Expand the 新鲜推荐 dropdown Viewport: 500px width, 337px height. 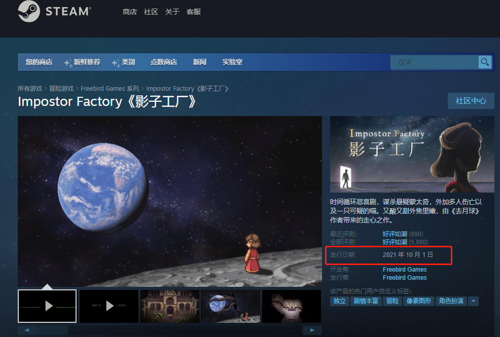click(x=82, y=62)
